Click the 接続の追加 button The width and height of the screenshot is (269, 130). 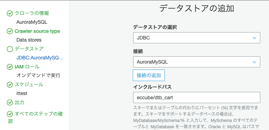[149, 75]
